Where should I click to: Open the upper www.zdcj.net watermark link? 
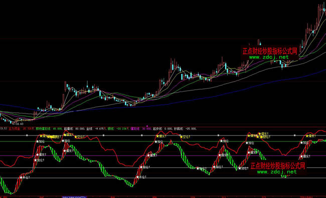click(269, 57)
